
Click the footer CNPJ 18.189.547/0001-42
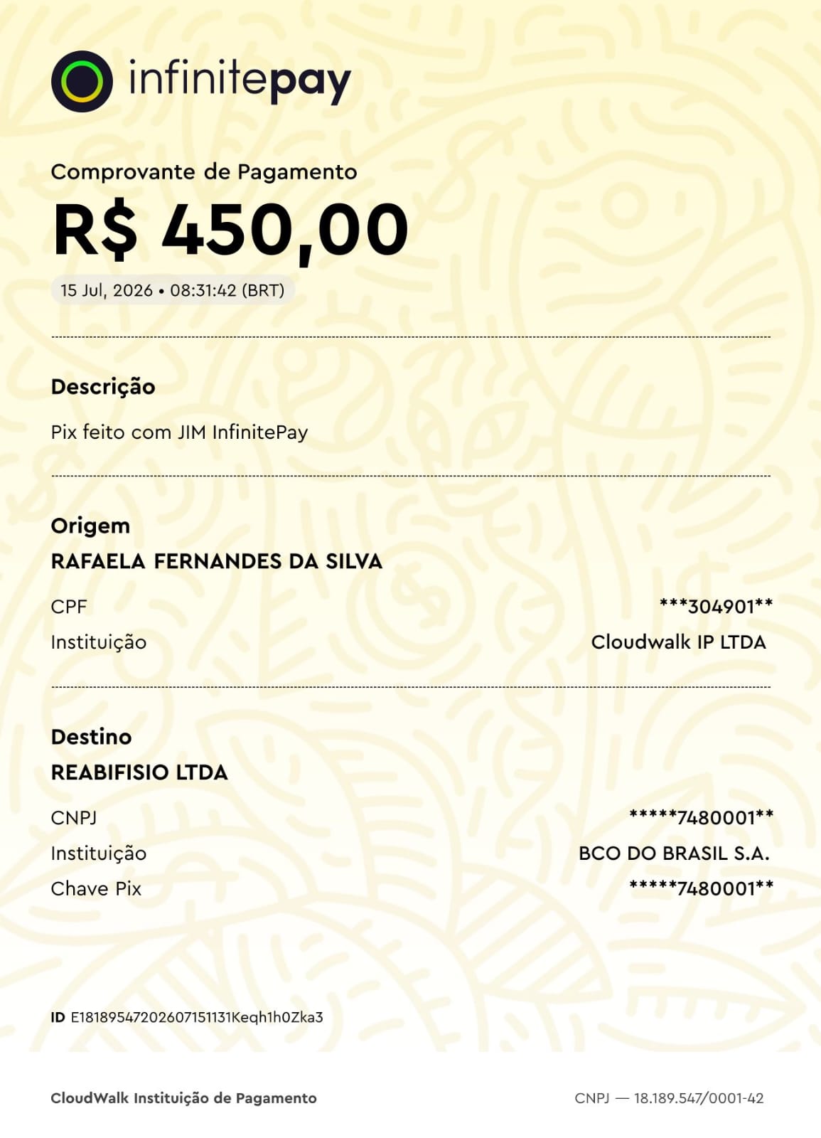(670, 1098)
